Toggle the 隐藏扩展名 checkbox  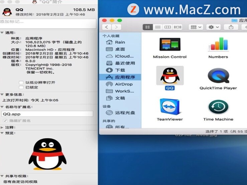point(5,121)
